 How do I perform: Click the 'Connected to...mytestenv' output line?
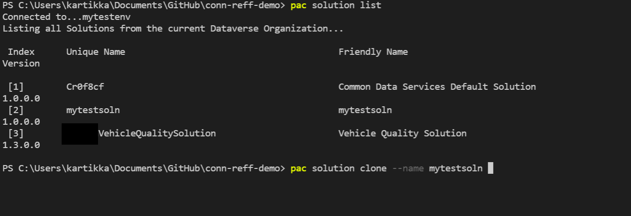66,17
